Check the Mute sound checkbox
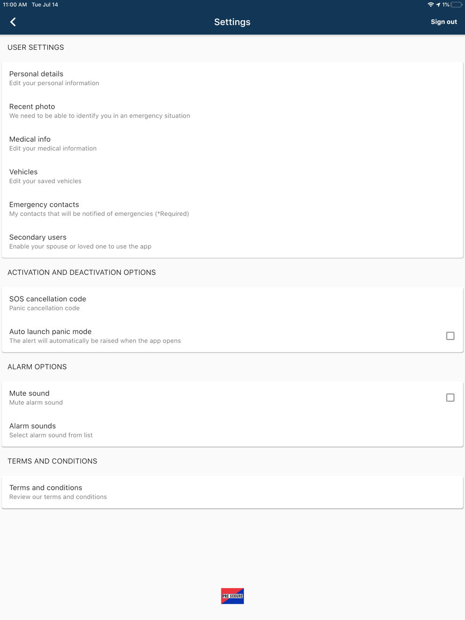 (450, 397)
